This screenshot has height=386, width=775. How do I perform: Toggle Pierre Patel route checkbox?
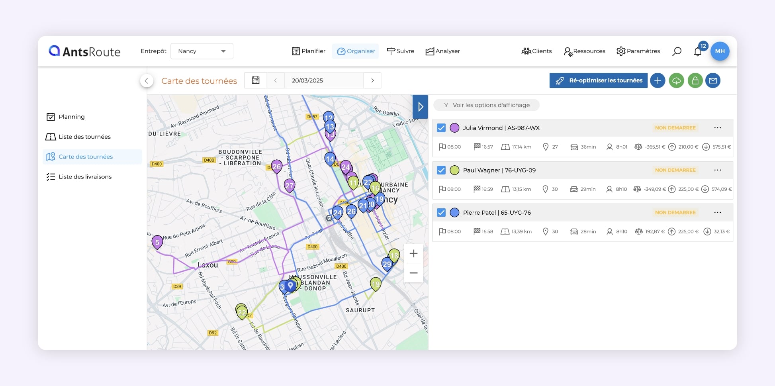pos(441,213)
